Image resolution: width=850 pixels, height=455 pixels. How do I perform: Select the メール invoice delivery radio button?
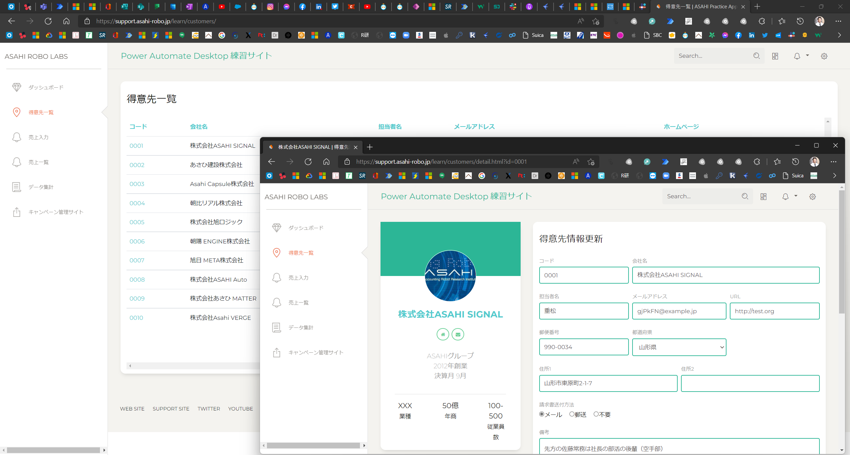(x=542, y=414)
